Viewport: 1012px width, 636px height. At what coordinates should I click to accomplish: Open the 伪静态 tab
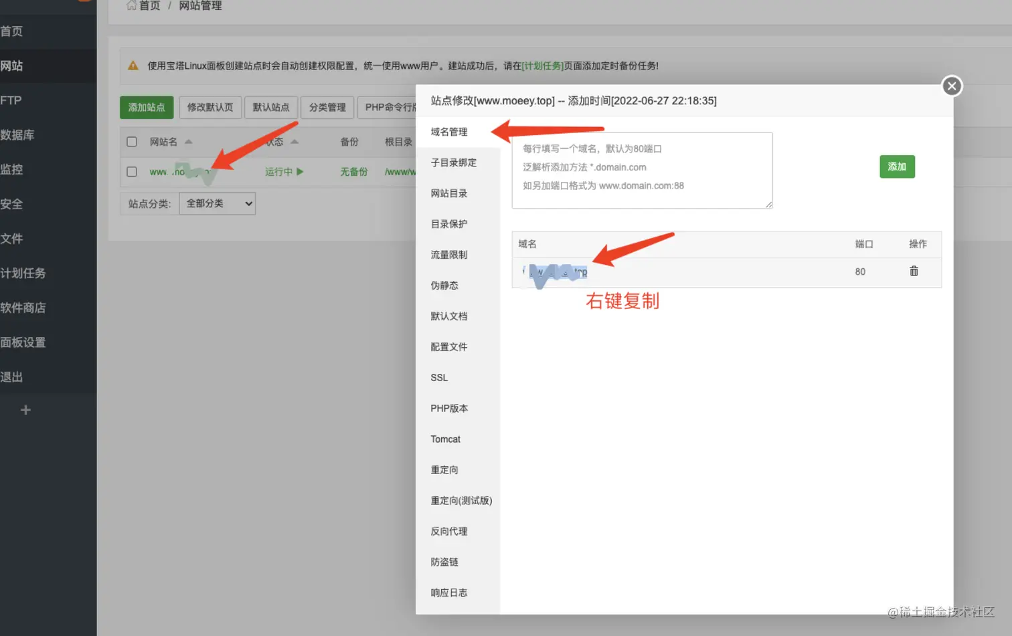click(x=444, y=286)
